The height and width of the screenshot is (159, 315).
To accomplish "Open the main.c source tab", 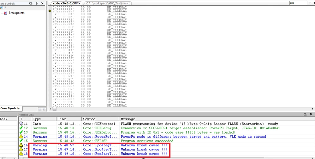I will click(x=108, y=3).
